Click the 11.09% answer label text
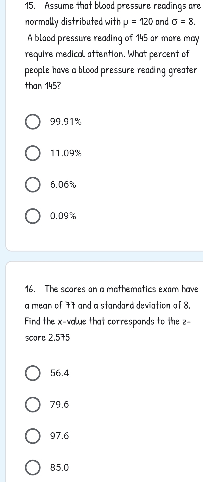 [66, 153]
